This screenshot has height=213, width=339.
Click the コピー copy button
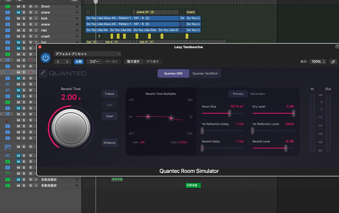click(x=94, y=62)
